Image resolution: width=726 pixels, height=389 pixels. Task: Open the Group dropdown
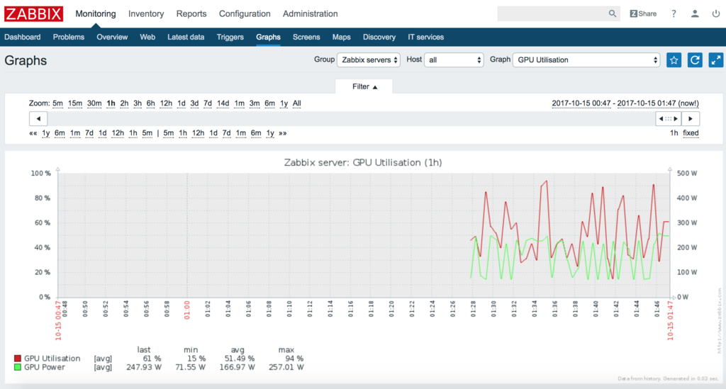coord(369,60)
